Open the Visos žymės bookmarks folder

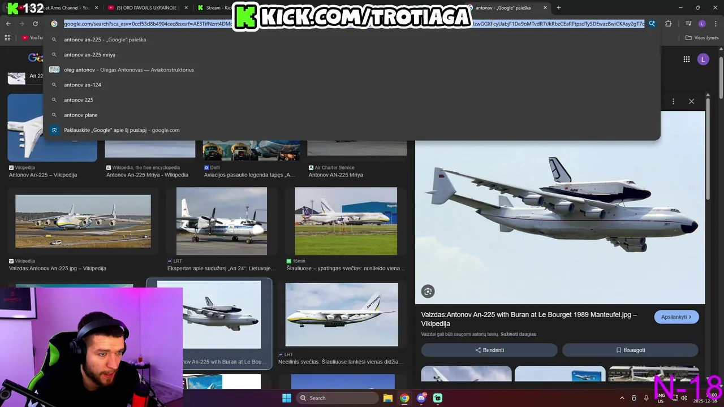[x=703, y=38]
